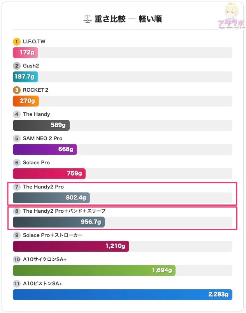This screenshot has width=246, height=313.
Task: Click the bronze rank 3 badge
Action: click(x=16, y=90)
